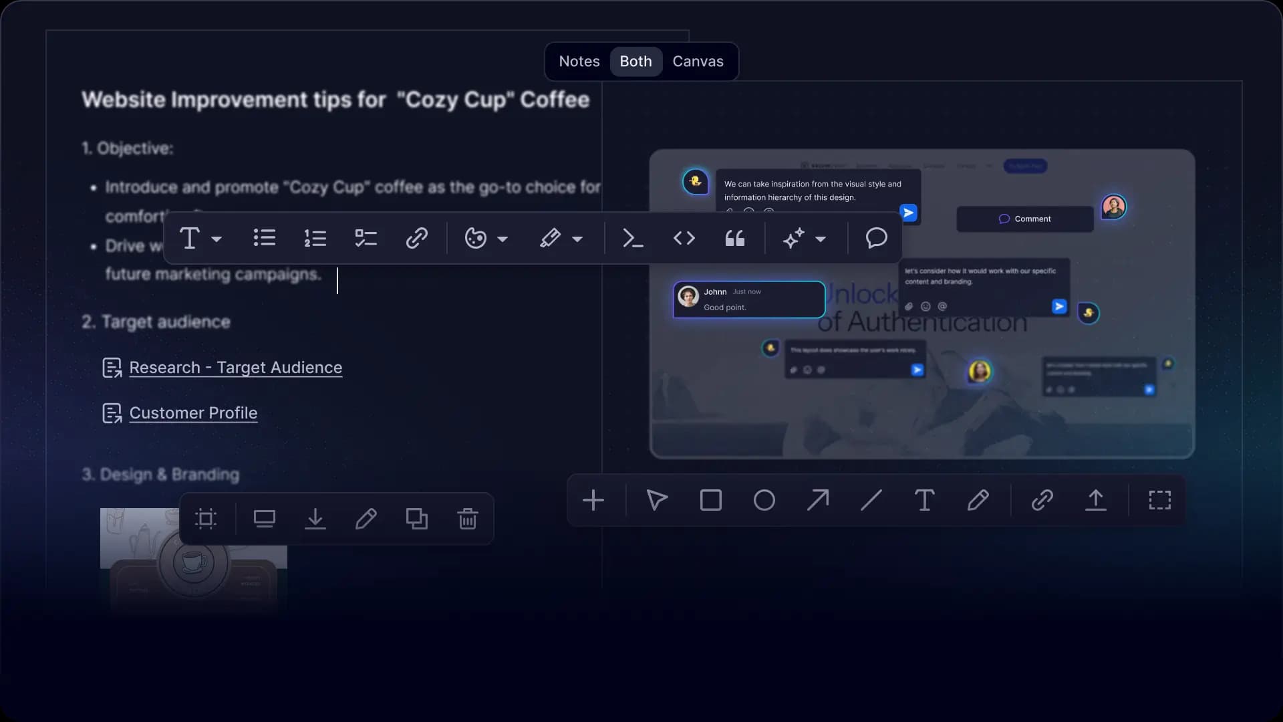Viewport: 1283px width, 722px height.
Task: Select the bullet list tool
Action: click(x=265, y=238)
